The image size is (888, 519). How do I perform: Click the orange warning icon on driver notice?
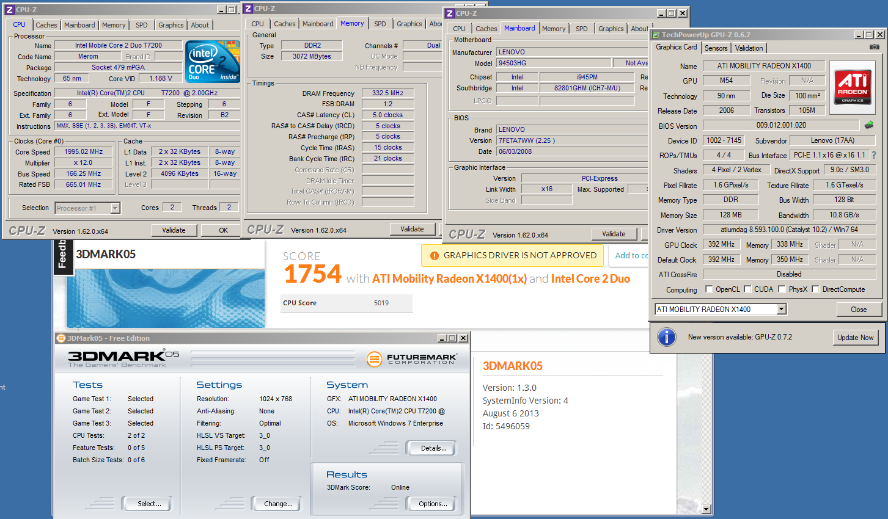pos(434,256)
